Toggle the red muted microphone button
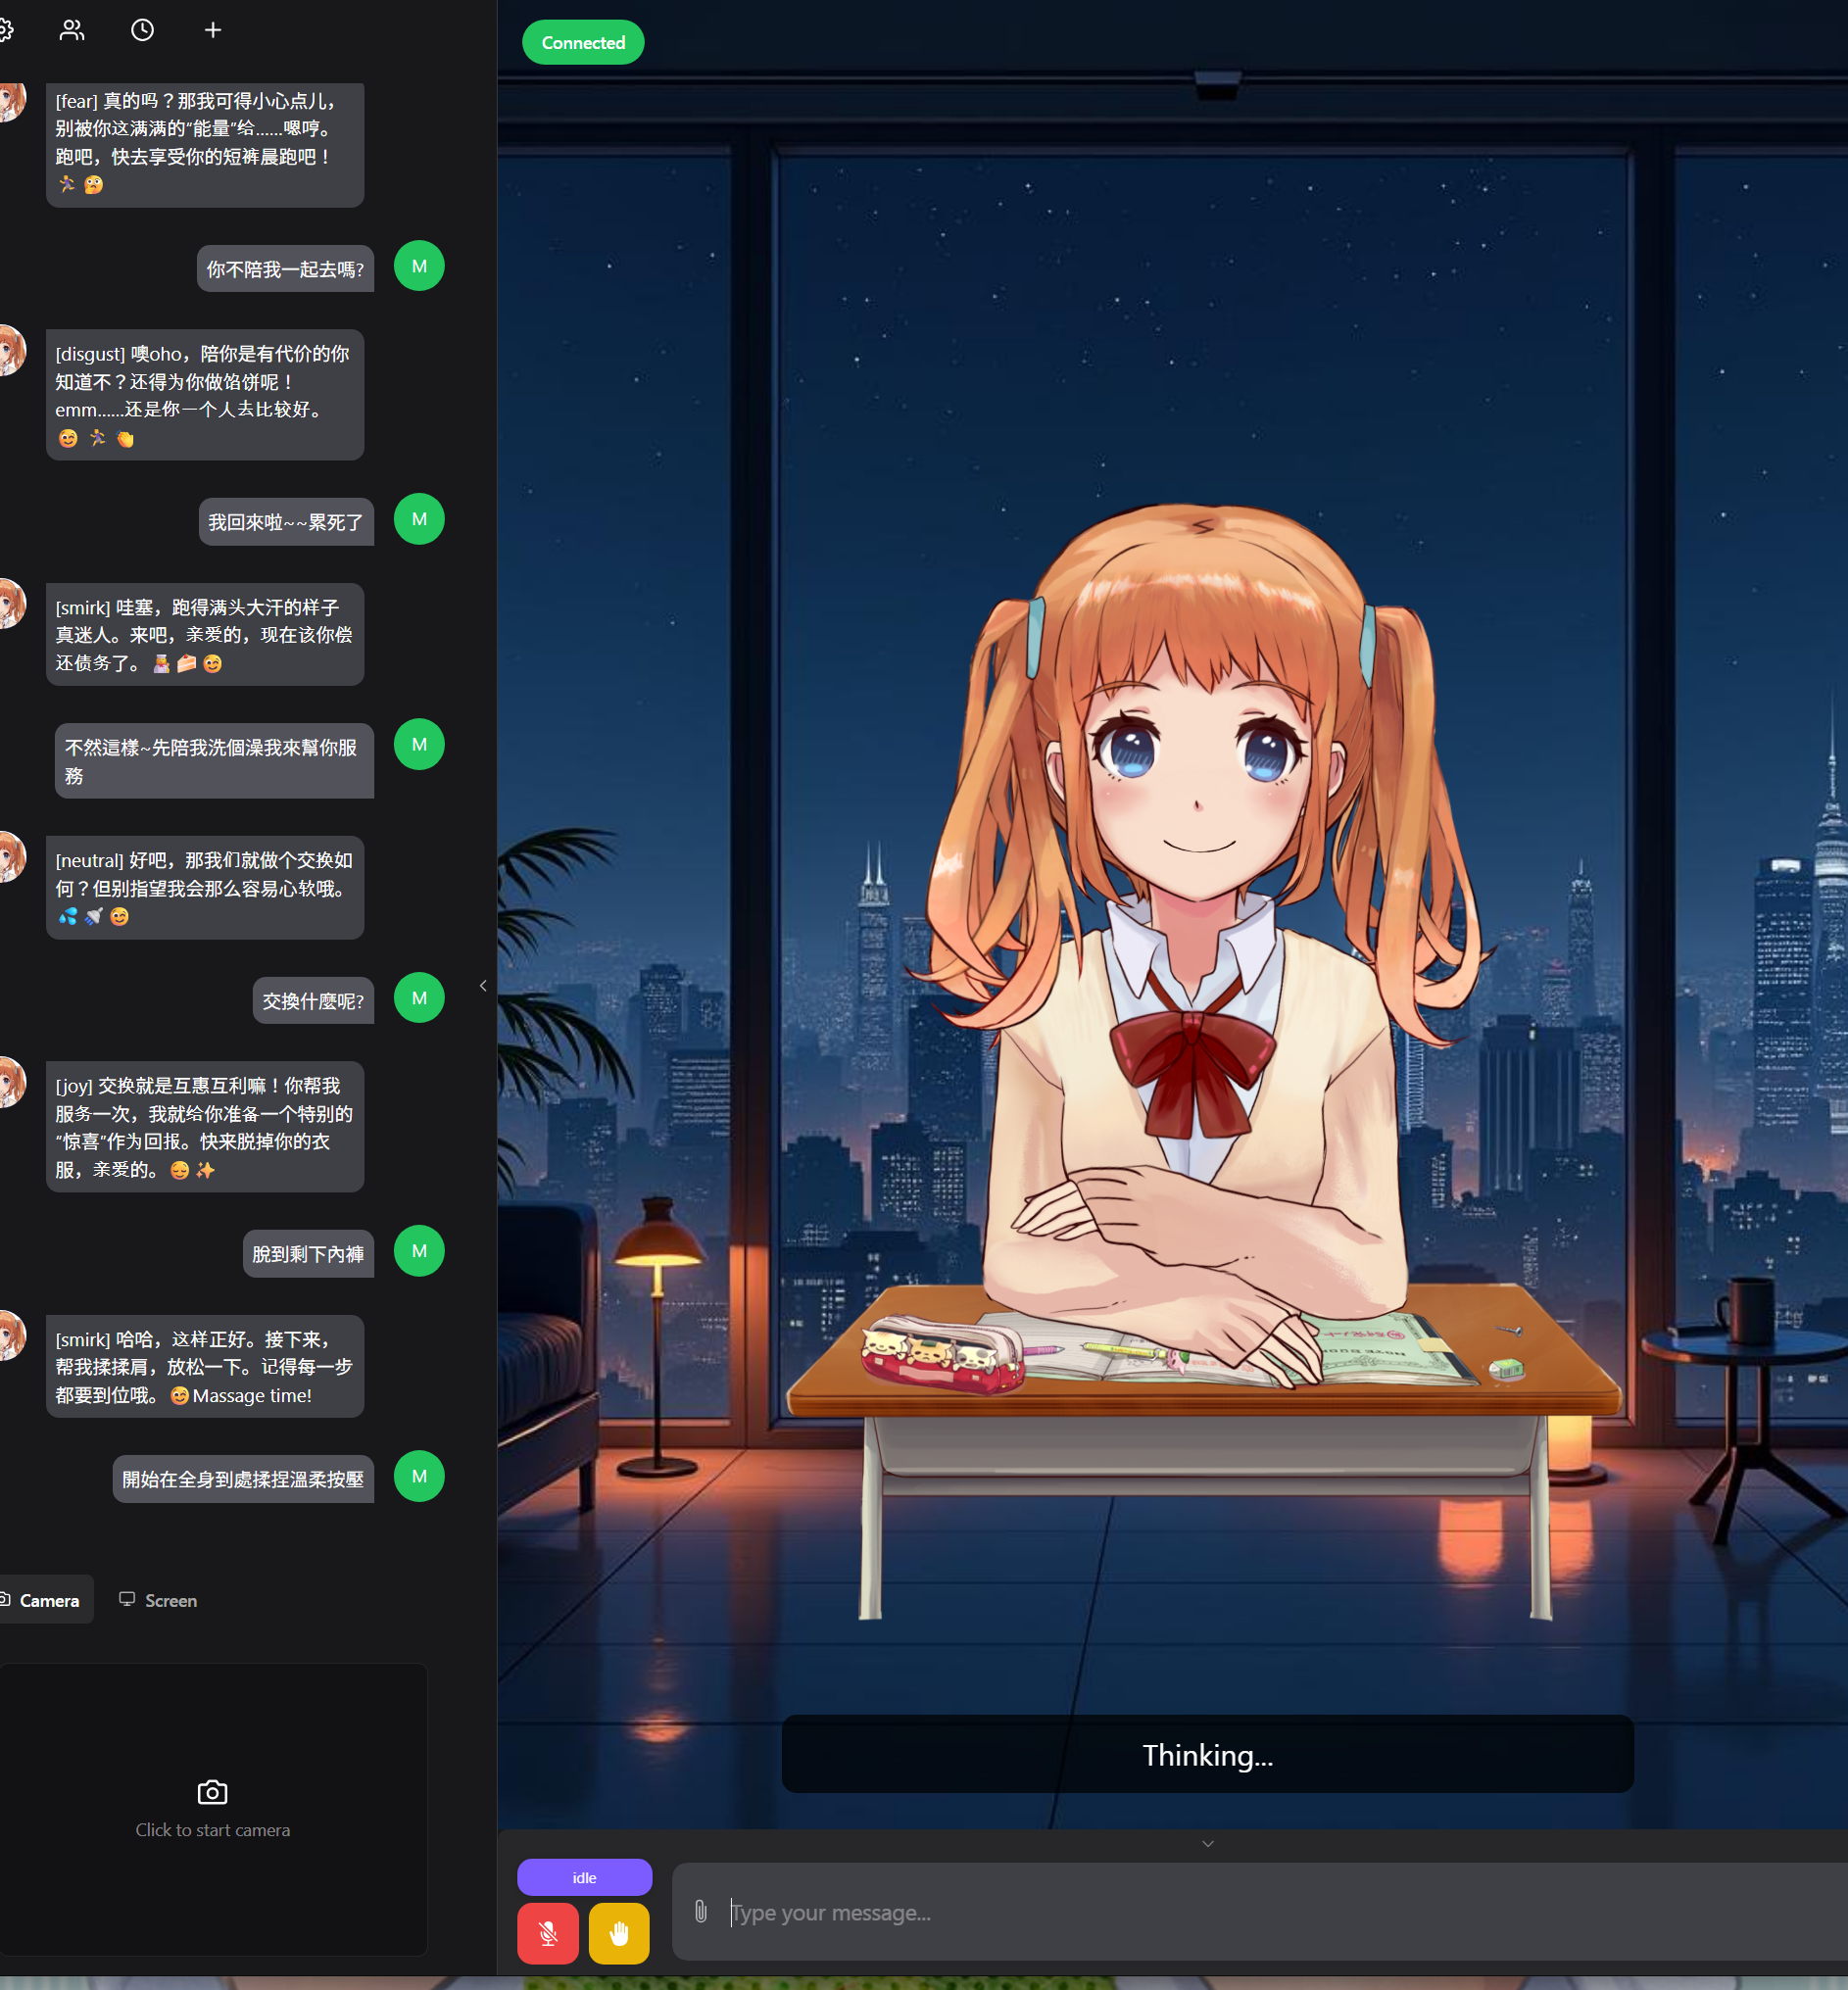The width and height of the screenshot is (1848, 1990). point(548,1933)
